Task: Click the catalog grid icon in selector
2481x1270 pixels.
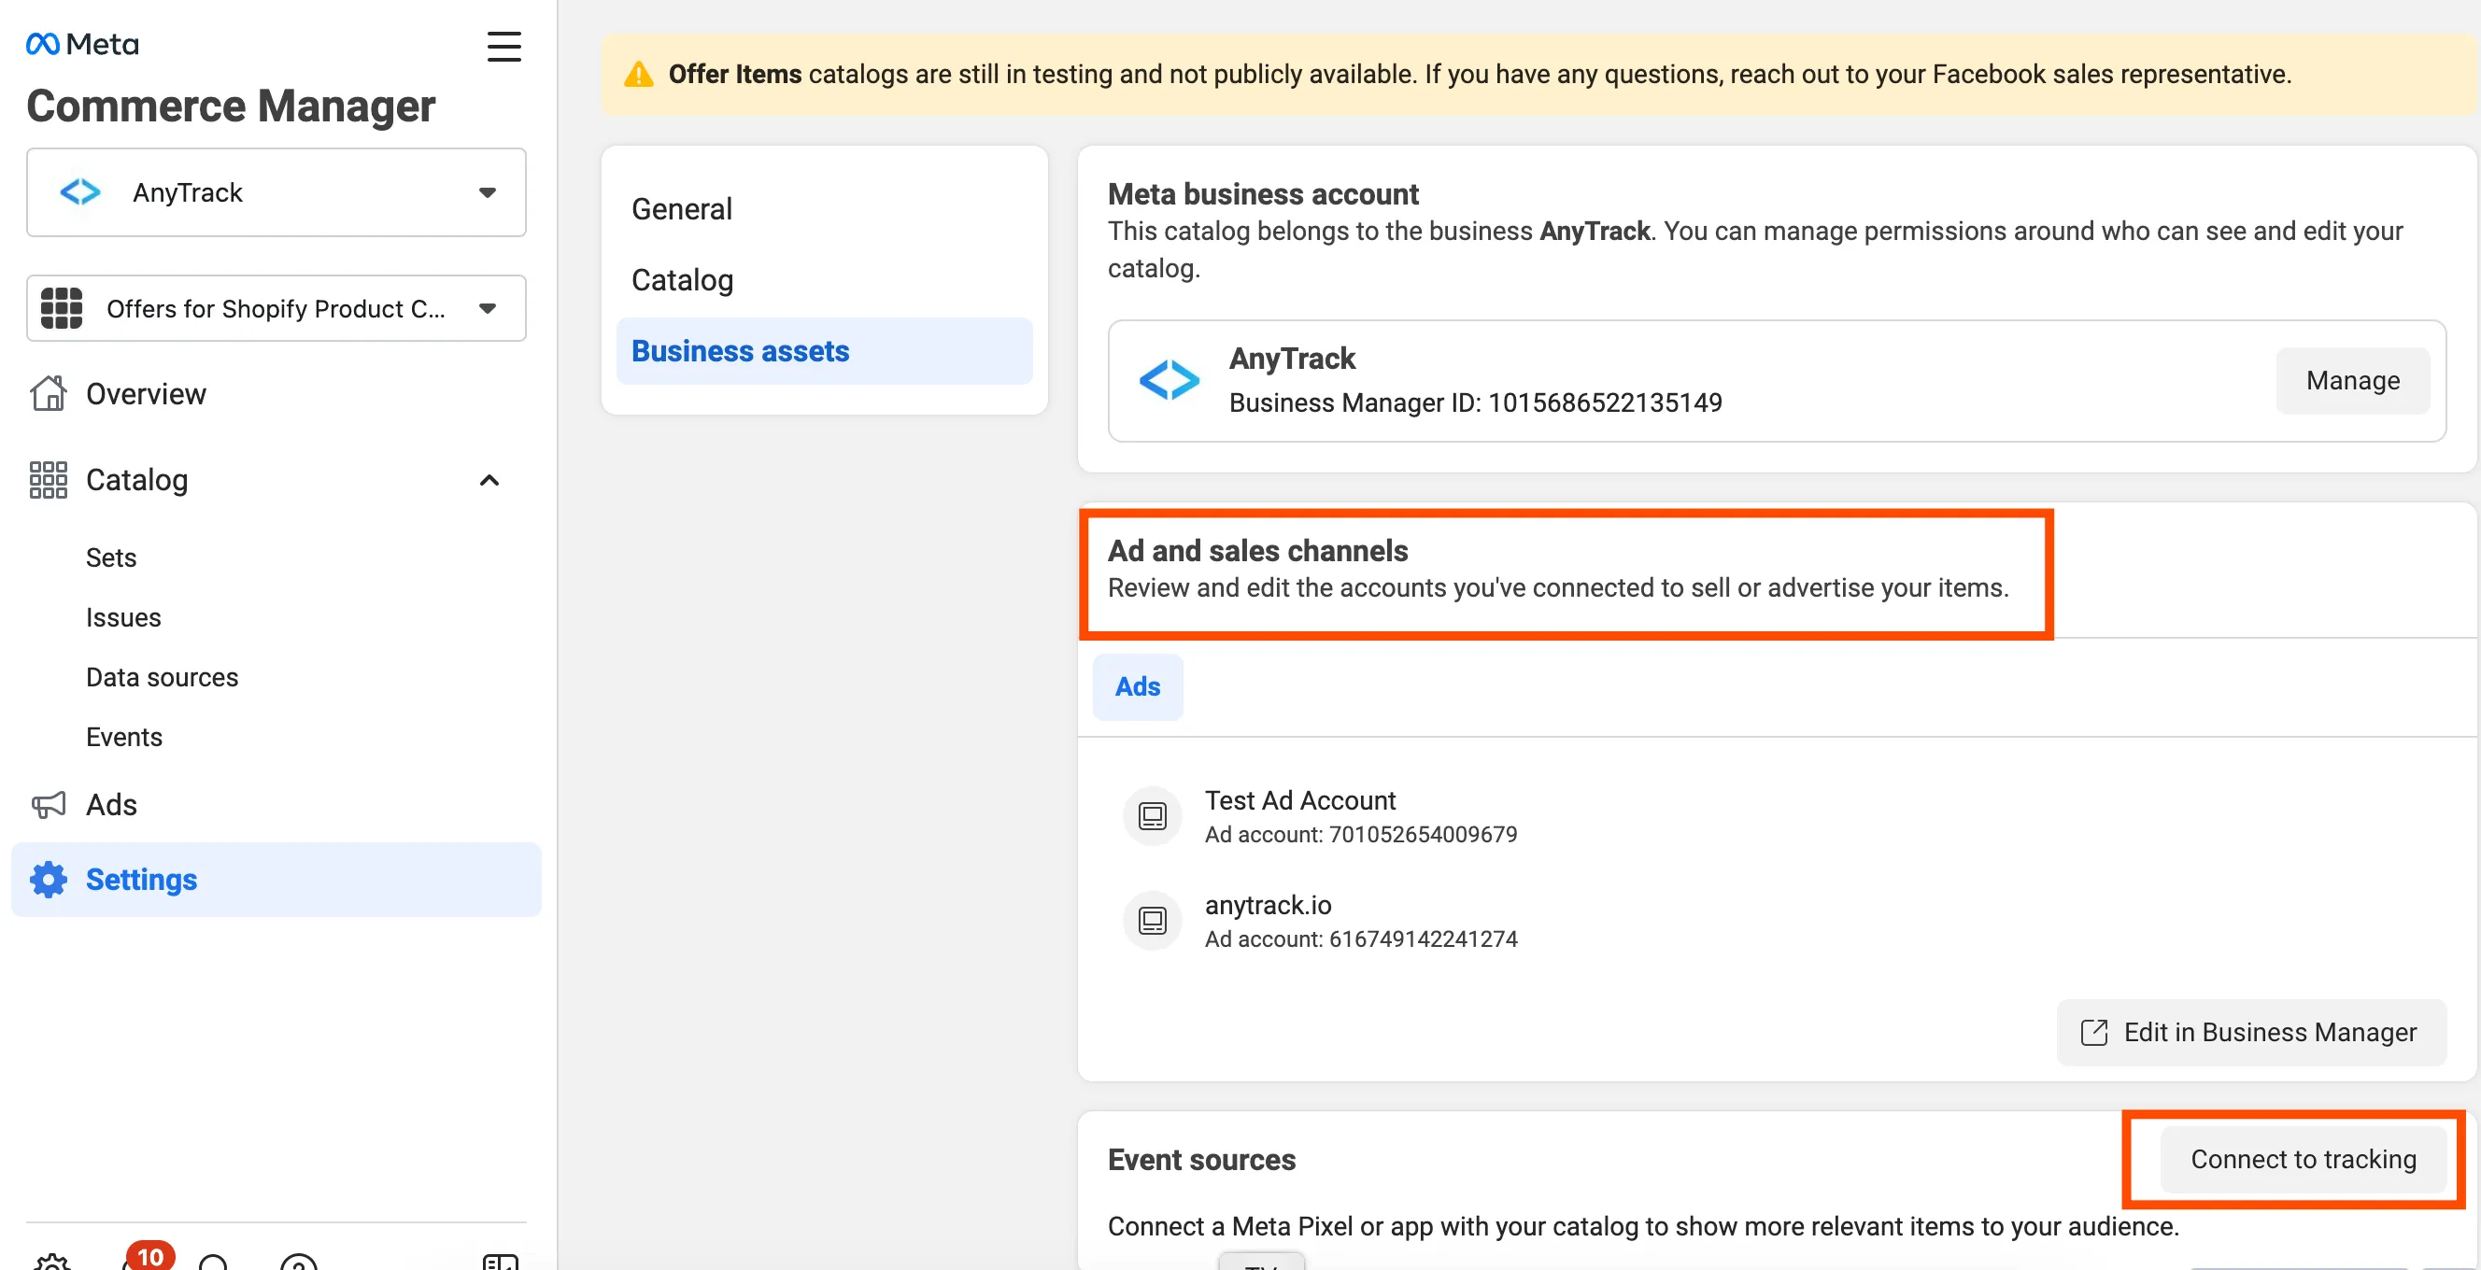Action: tap(62, 308)
